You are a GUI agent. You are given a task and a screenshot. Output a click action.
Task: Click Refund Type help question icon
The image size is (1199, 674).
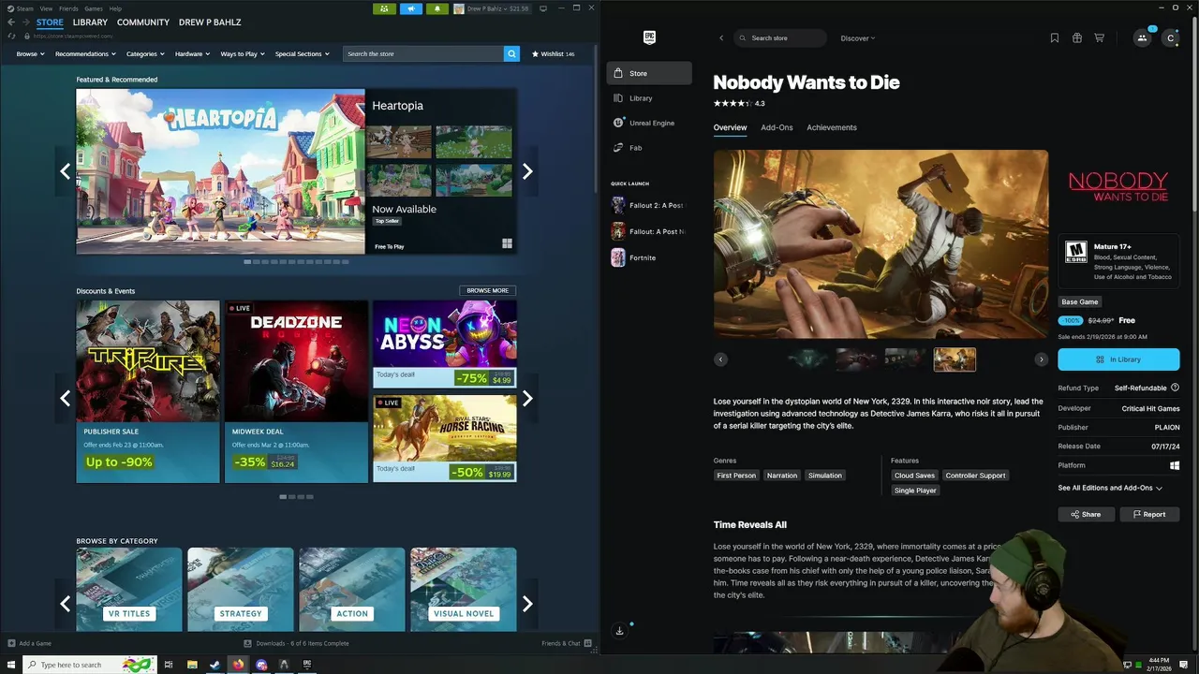click(x=1175, y=388)
